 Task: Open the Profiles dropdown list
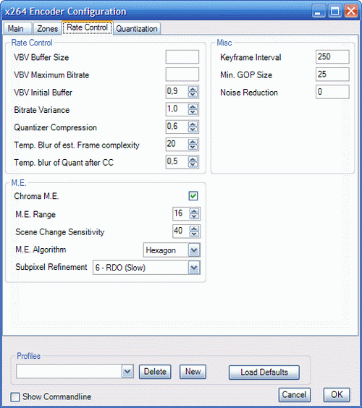point(127,371)
